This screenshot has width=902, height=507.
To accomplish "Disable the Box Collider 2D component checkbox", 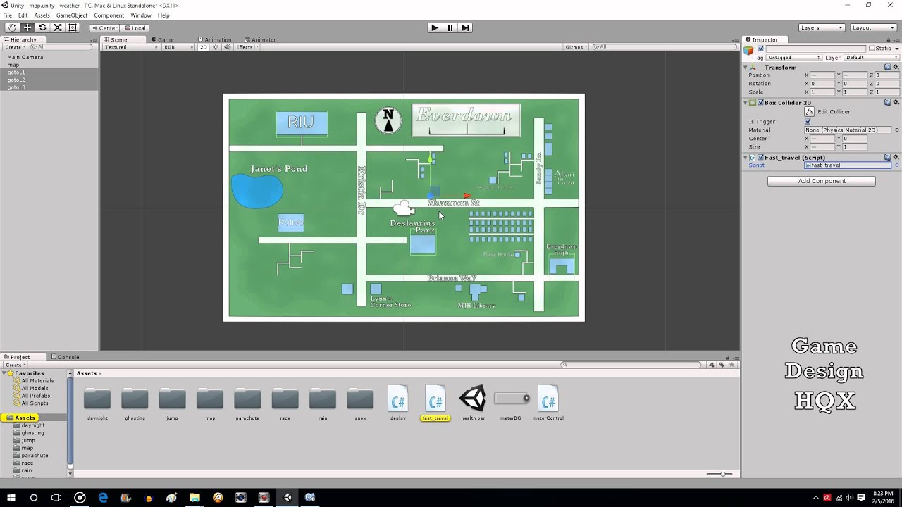I will click(760, 103).
